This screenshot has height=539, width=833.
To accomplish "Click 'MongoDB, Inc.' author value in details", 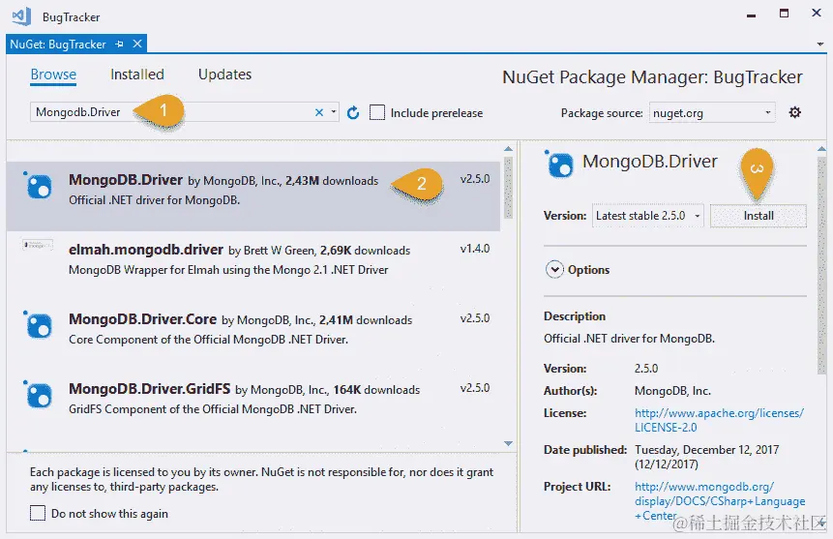I will tap(672, 391).
